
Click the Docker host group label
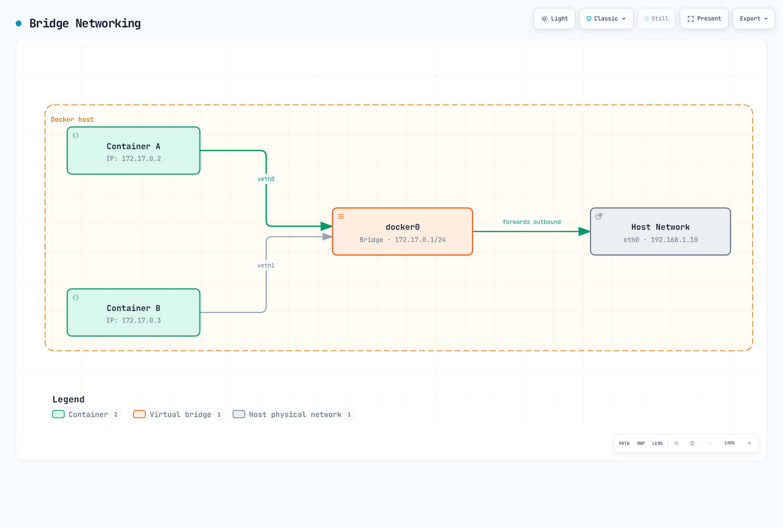pos(72,119)
